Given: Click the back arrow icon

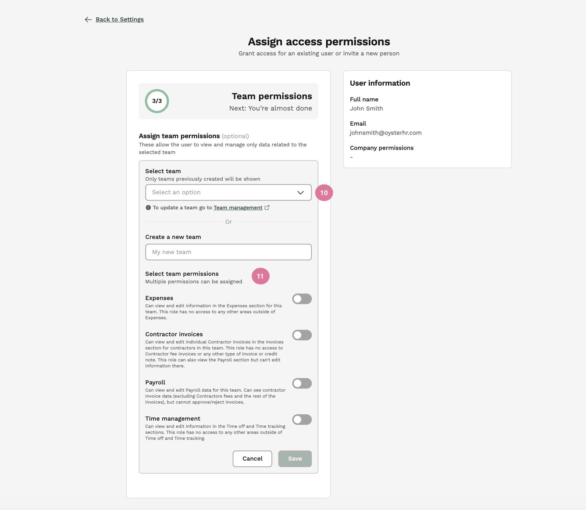Looking at the screenshot, I should [88, 20].
